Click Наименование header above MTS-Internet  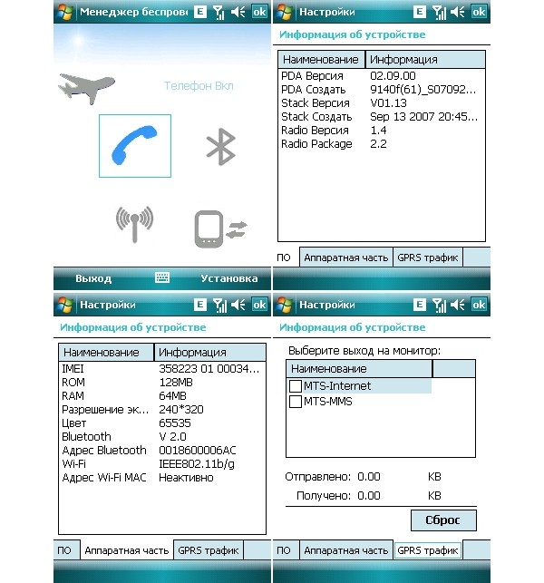point(359,368)
